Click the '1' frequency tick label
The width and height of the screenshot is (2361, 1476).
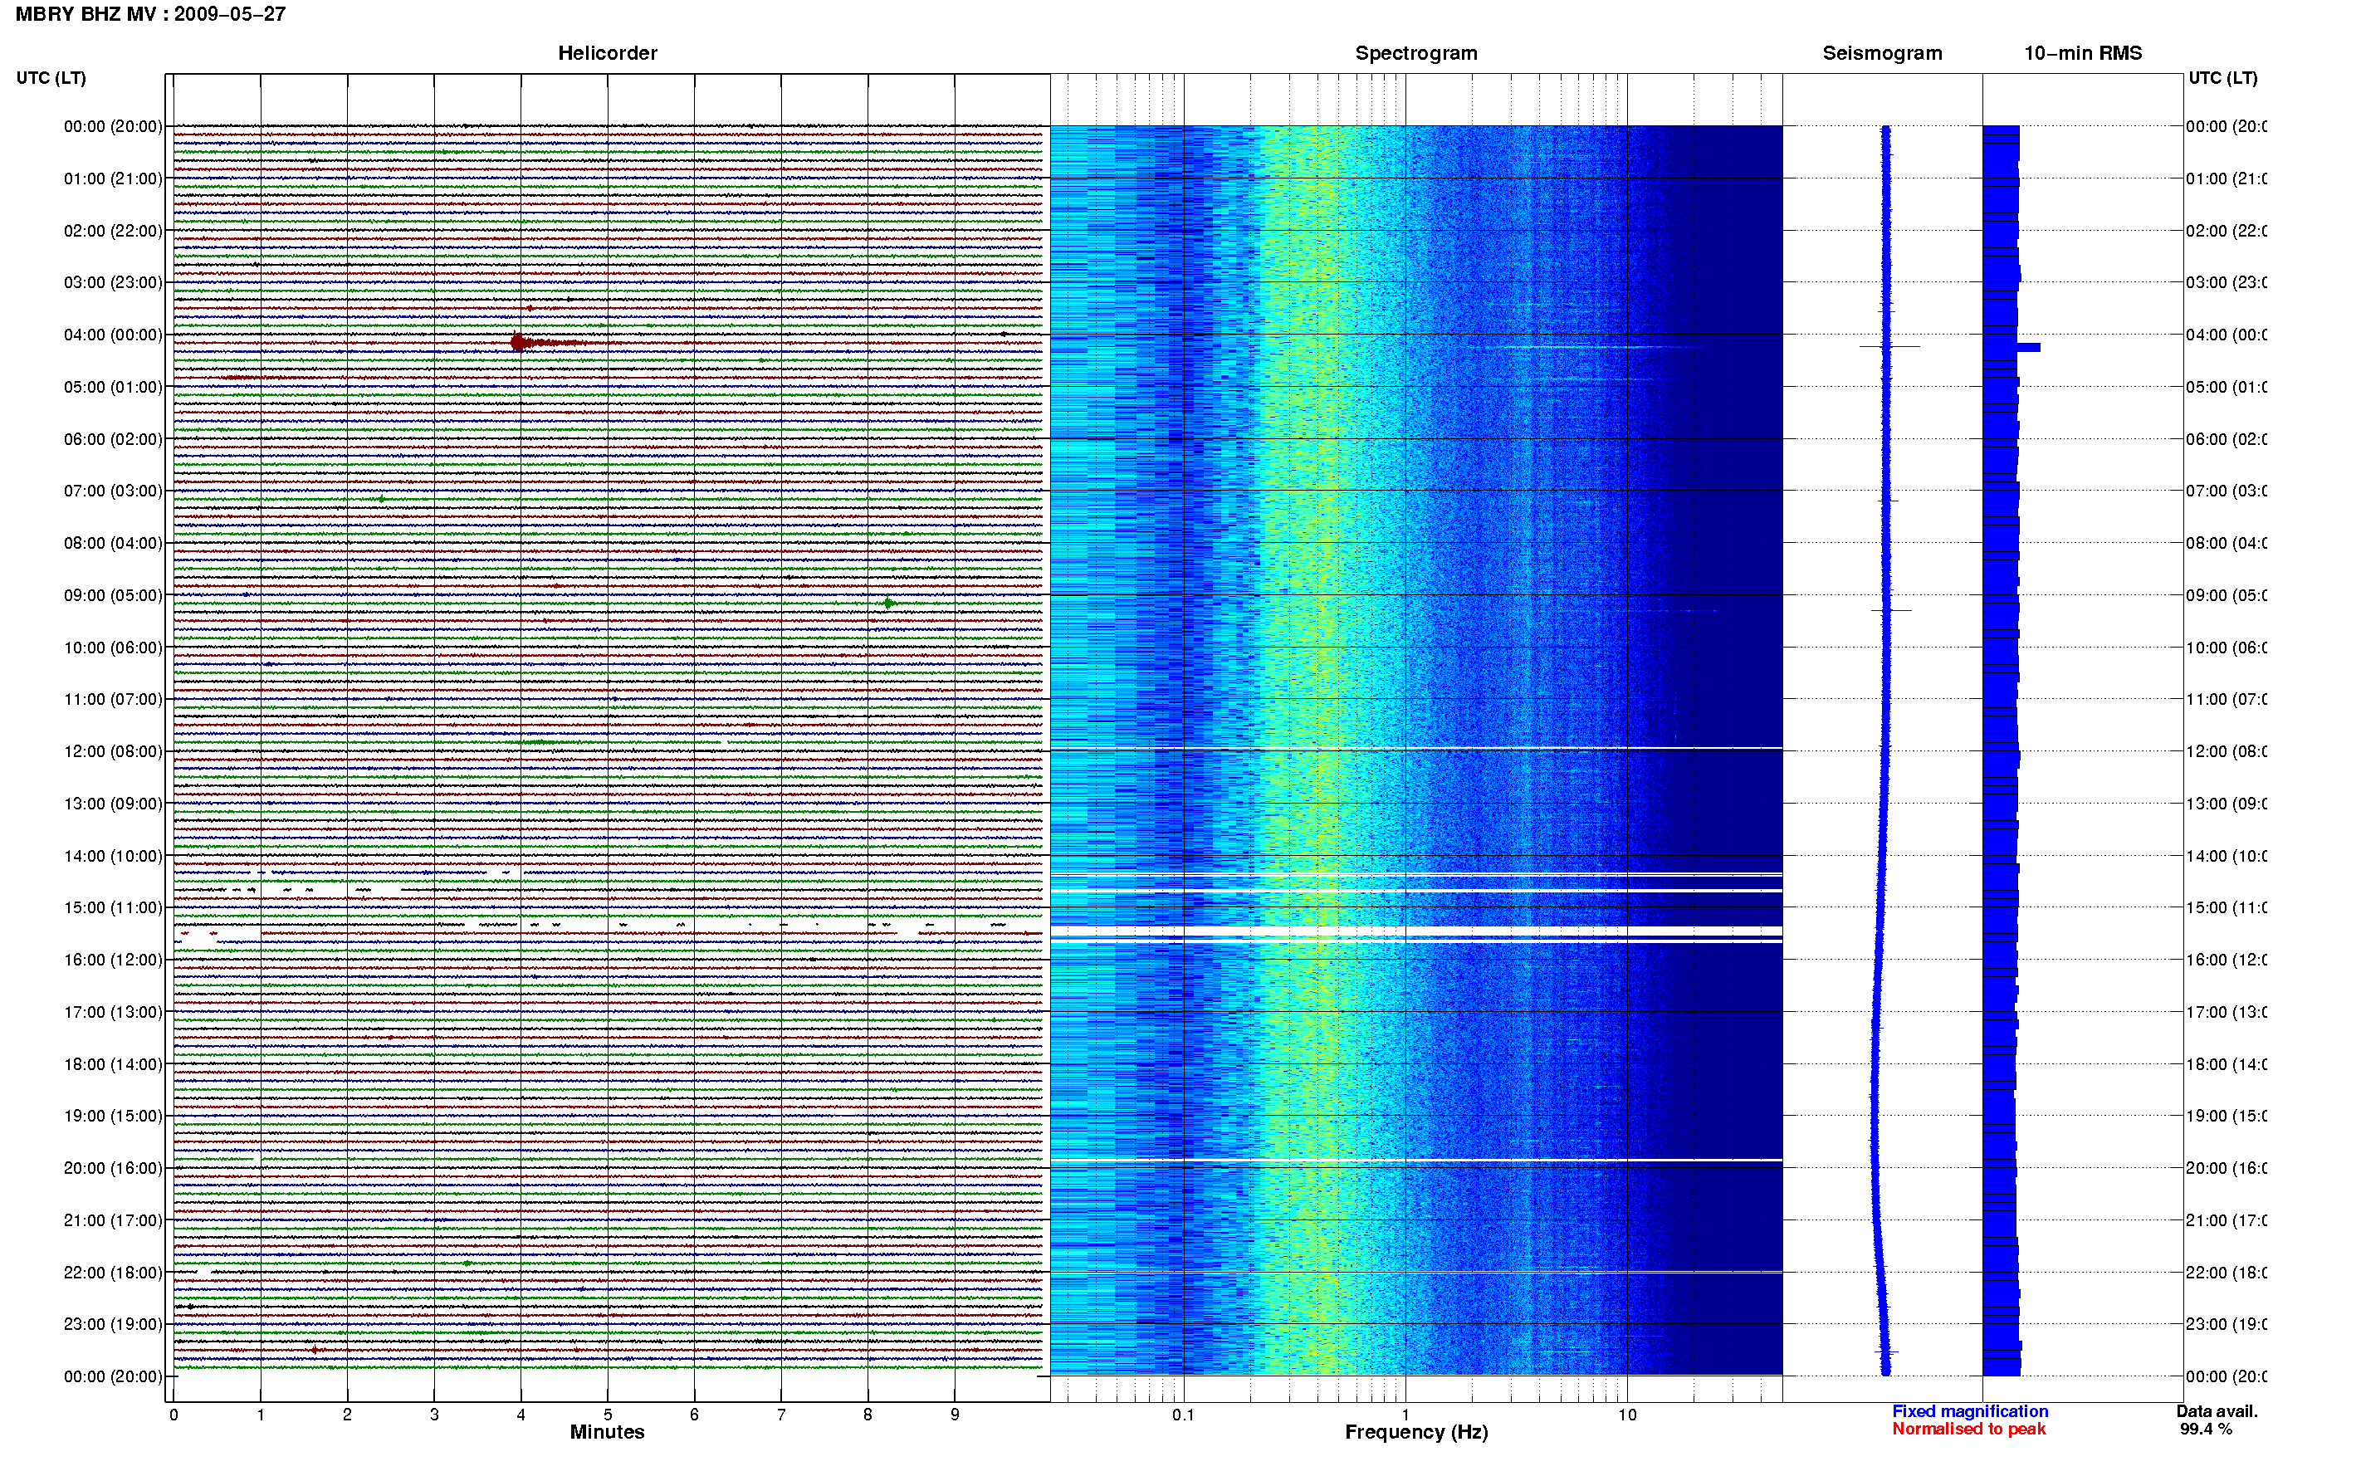click(1405, 1415)
